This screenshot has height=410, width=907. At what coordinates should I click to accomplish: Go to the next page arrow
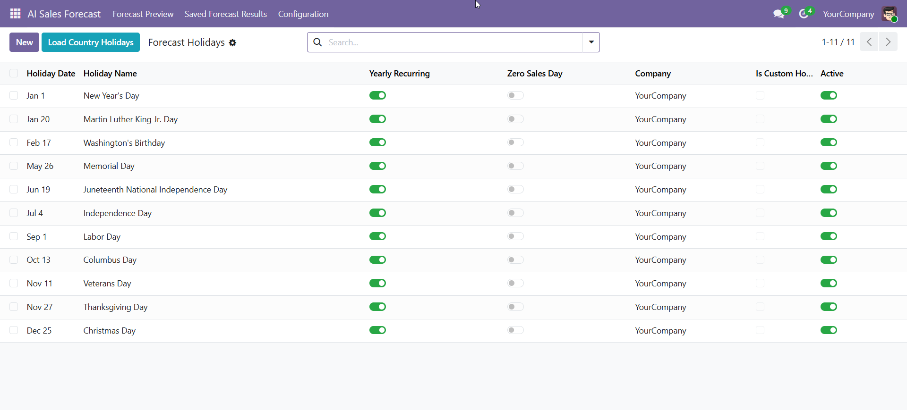pyautogui.click(x=888, y=42)
